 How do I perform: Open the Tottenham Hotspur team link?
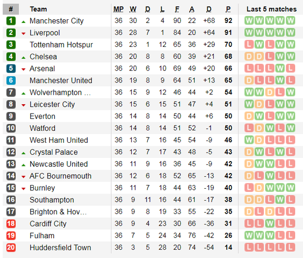click(61, 45)
